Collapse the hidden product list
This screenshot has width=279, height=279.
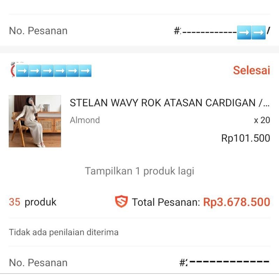(x=139, y=171)
